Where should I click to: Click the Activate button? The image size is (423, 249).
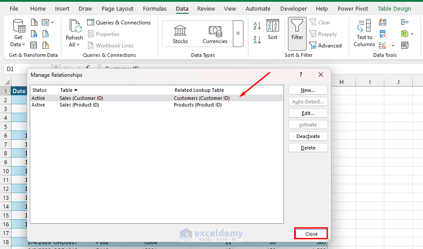click(308, 125)
